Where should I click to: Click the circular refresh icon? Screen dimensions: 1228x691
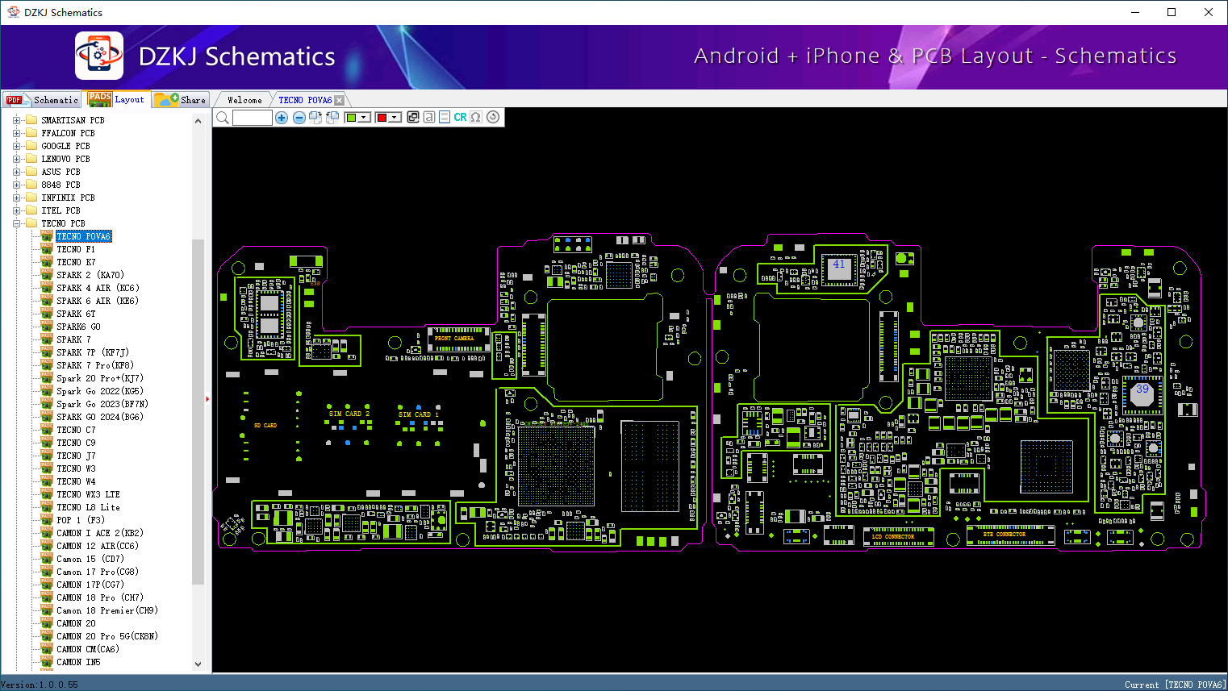(x=493, y=117)
